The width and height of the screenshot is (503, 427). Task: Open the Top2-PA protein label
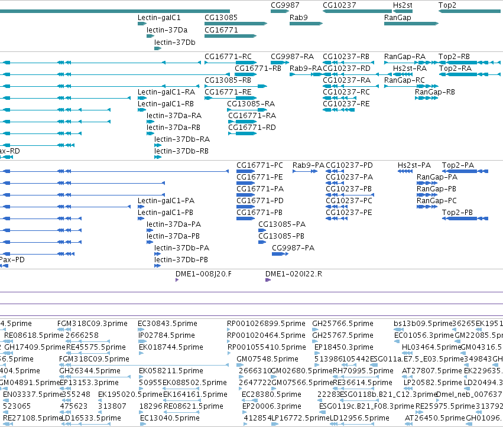pos(458,166)
